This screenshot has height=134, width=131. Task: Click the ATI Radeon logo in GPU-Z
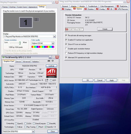point(52,73)
